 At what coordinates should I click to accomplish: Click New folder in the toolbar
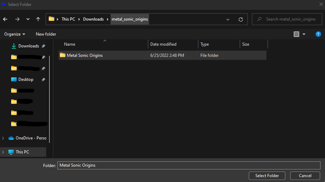46,34
